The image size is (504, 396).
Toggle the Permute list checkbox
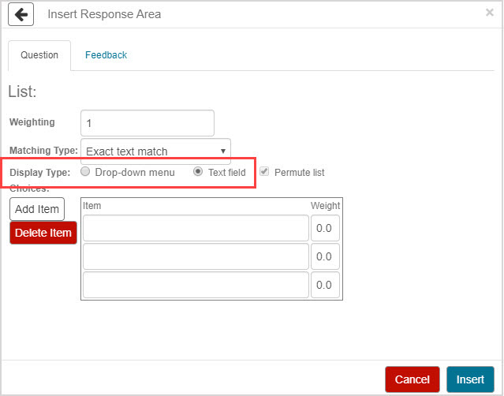click(x=264, y=172)
